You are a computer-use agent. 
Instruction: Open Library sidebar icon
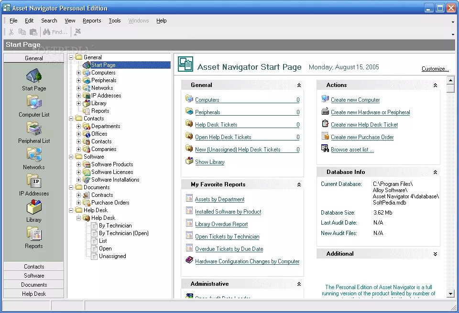(33, 207)
